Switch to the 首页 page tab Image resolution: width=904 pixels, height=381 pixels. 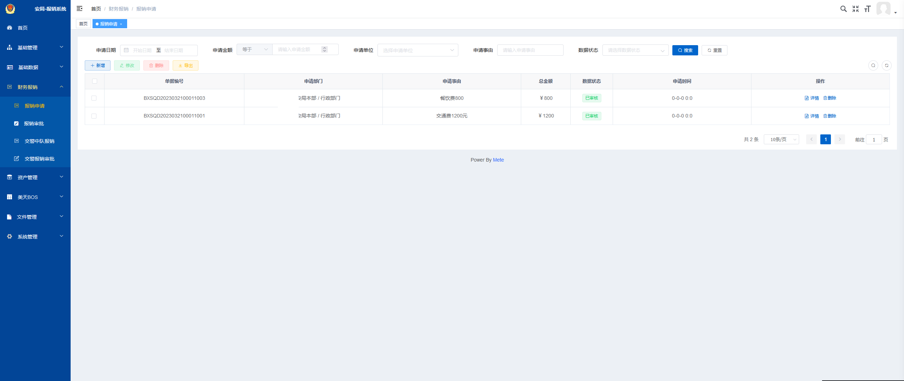pyautogui.click(x=83, y=24)
